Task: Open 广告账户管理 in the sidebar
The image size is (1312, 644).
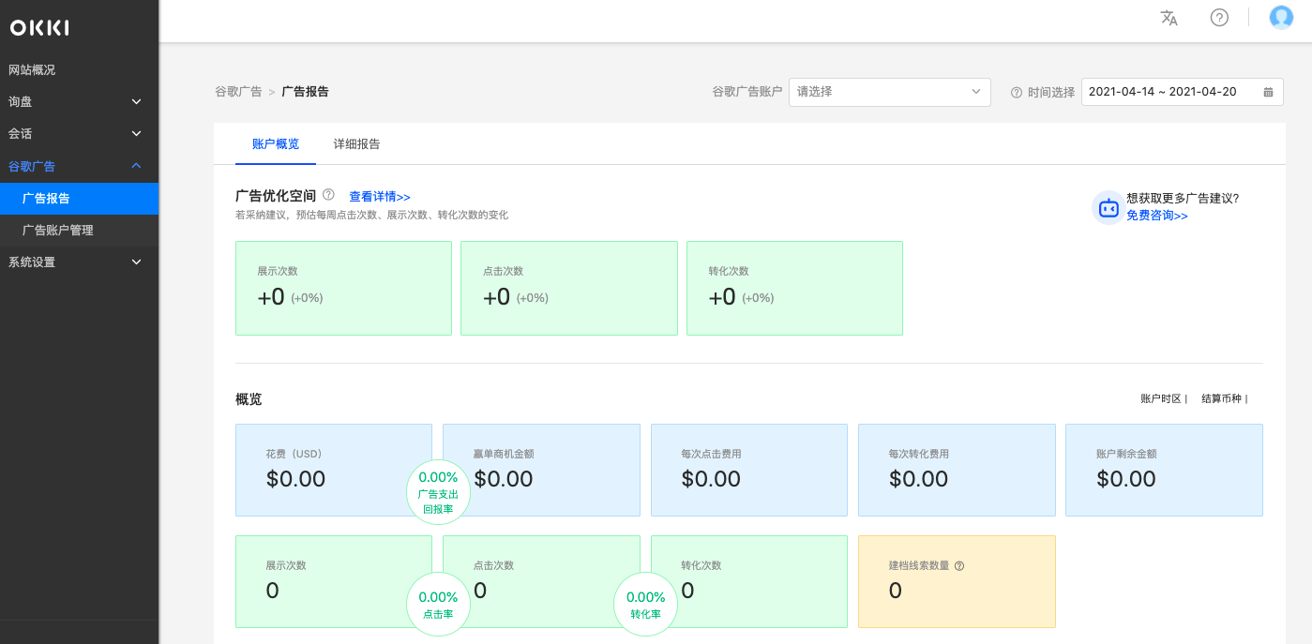Action: tap(58, 231)
